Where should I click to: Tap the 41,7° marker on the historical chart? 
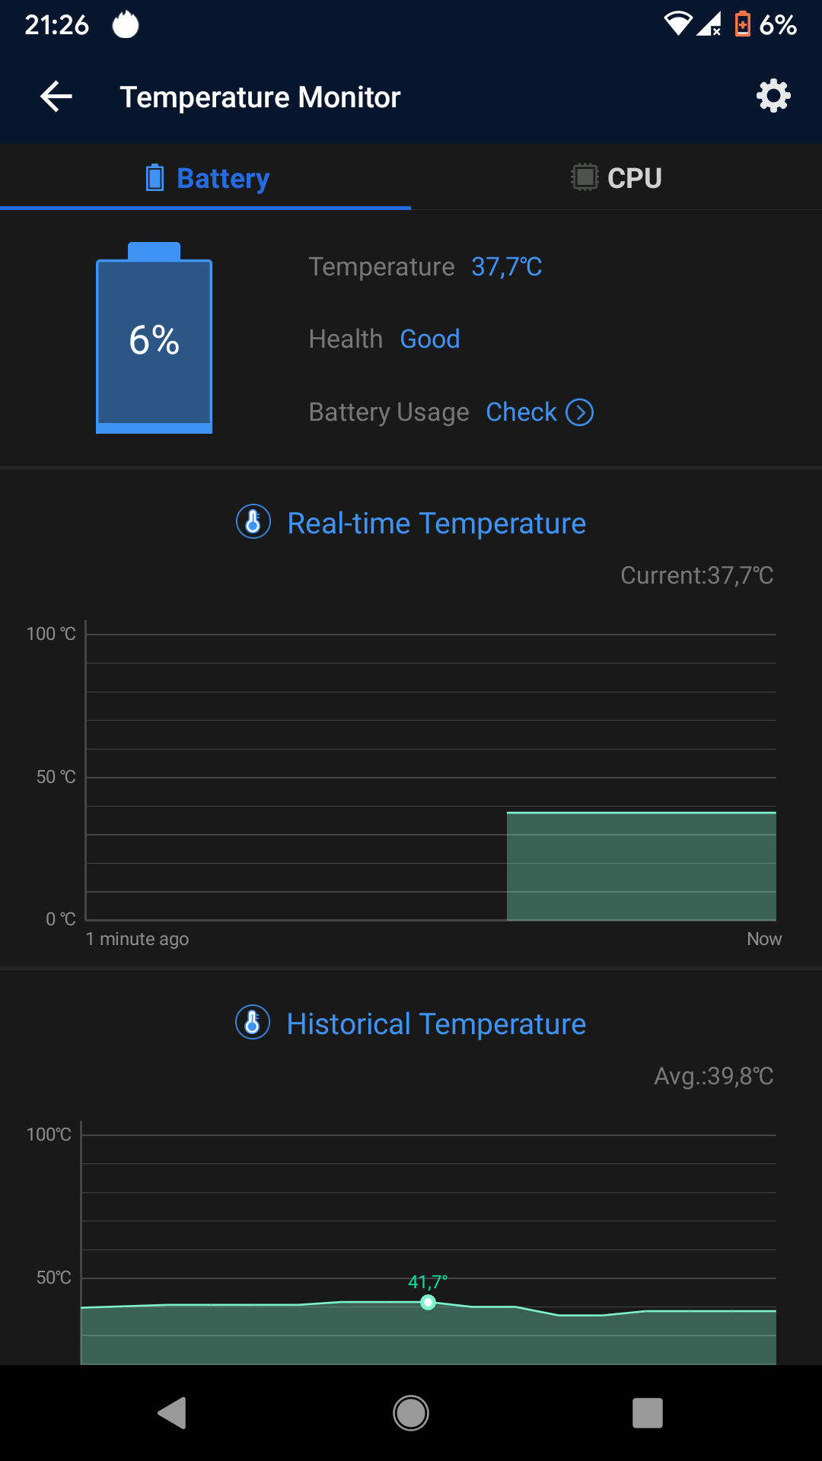[x=429, y=1303]
